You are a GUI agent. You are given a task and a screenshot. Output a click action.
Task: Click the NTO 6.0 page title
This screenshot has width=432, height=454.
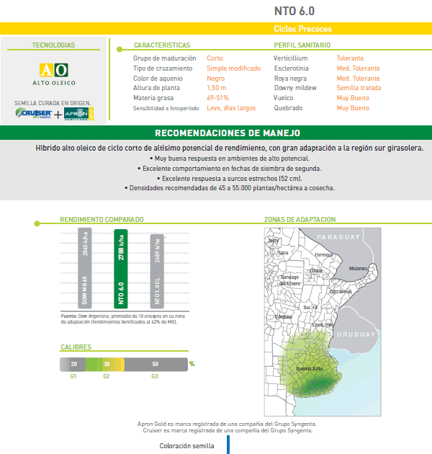(x=294, y=11)
